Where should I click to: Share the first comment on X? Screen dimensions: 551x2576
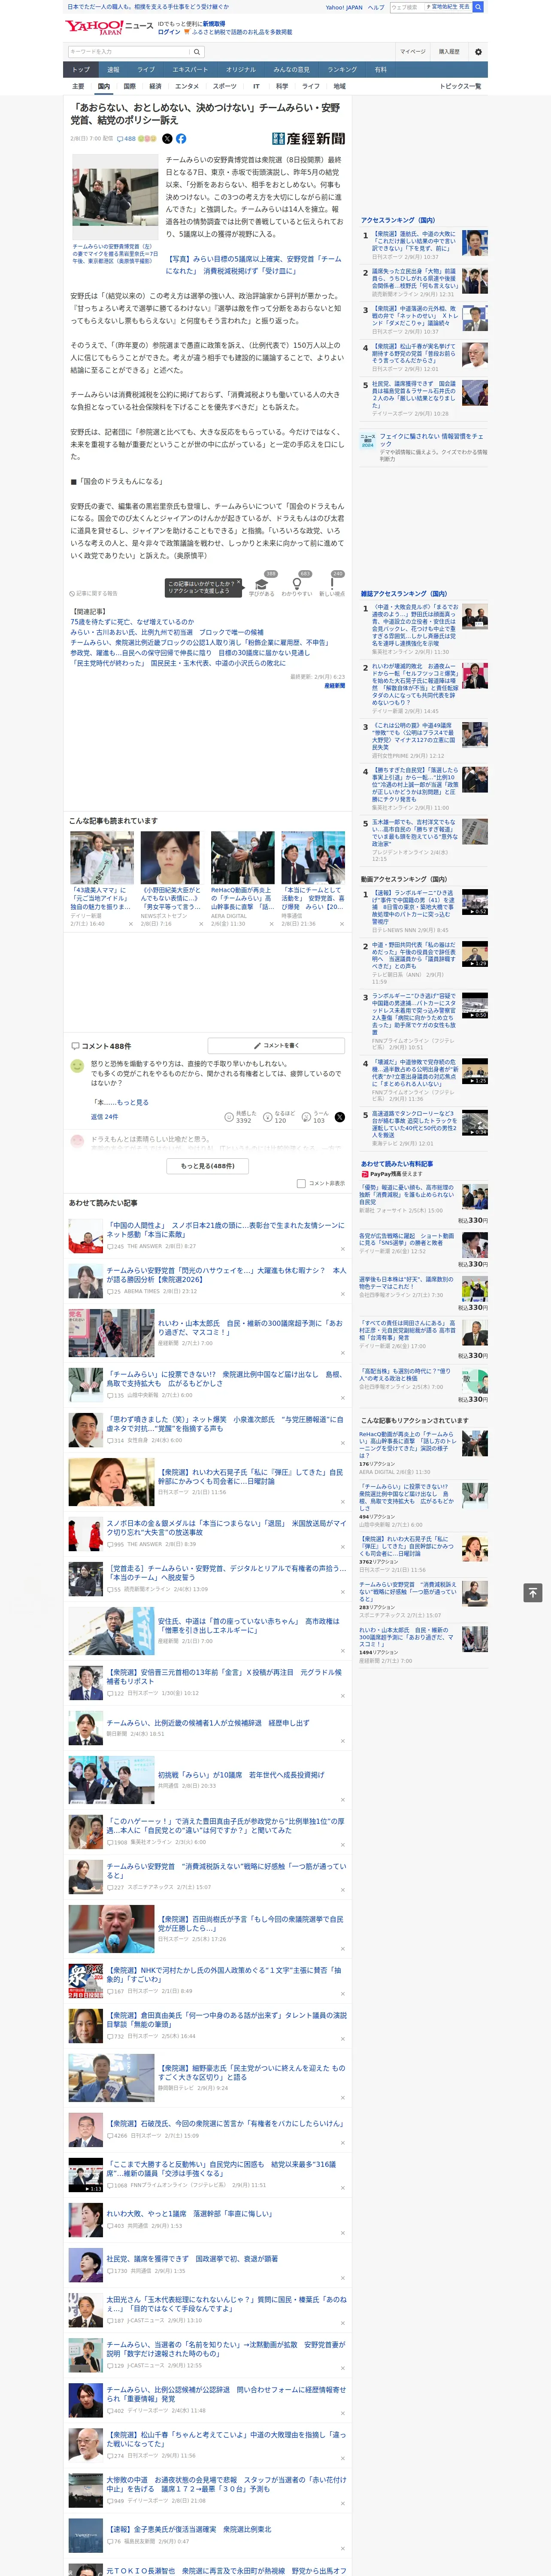tap(340, 1117)
